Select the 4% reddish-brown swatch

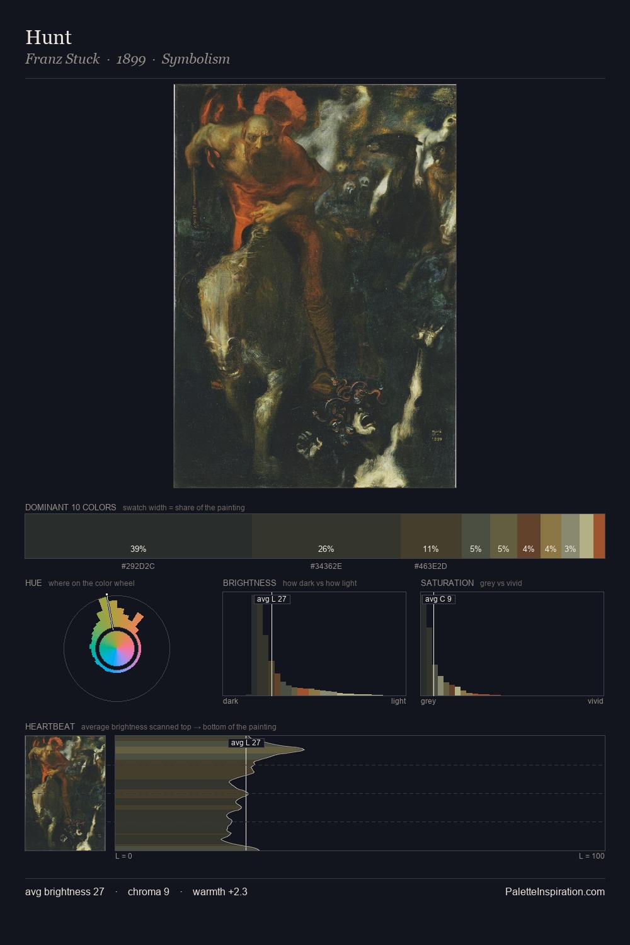pos(529,536)
